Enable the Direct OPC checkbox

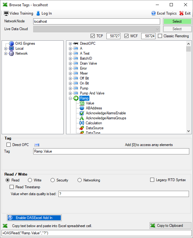pos(9,145)
